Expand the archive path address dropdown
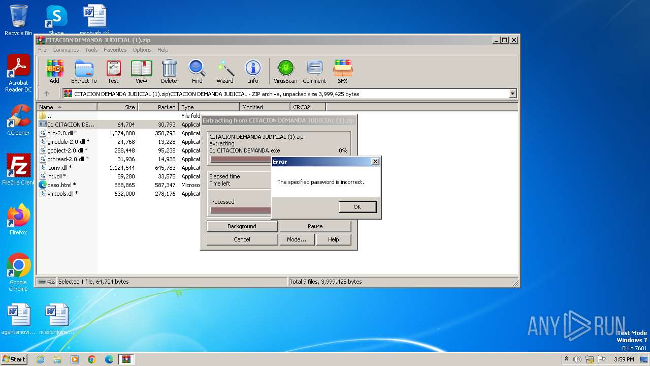Image resolution: width=650 pixels, height=366 pixels. coord(512,94)
